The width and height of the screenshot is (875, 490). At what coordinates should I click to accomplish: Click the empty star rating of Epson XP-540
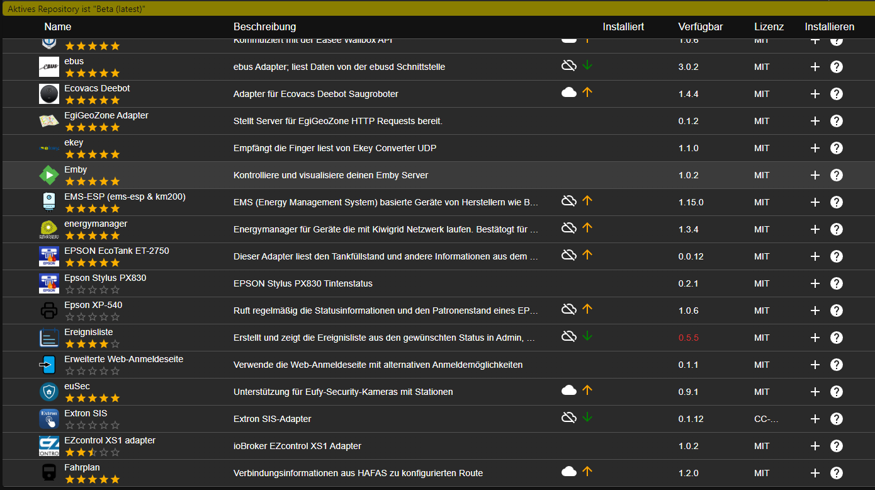click(x=92, y=317)
